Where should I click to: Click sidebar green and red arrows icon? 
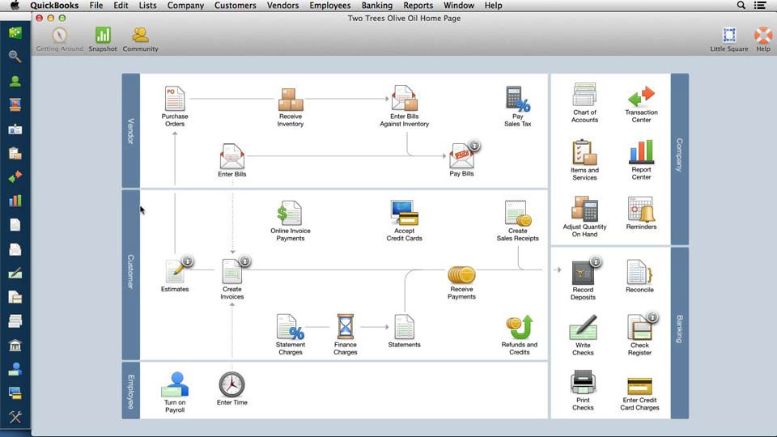(x=15, y=177)
